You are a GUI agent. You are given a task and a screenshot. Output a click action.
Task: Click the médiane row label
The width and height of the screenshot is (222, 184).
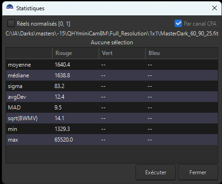click(19, 75)
